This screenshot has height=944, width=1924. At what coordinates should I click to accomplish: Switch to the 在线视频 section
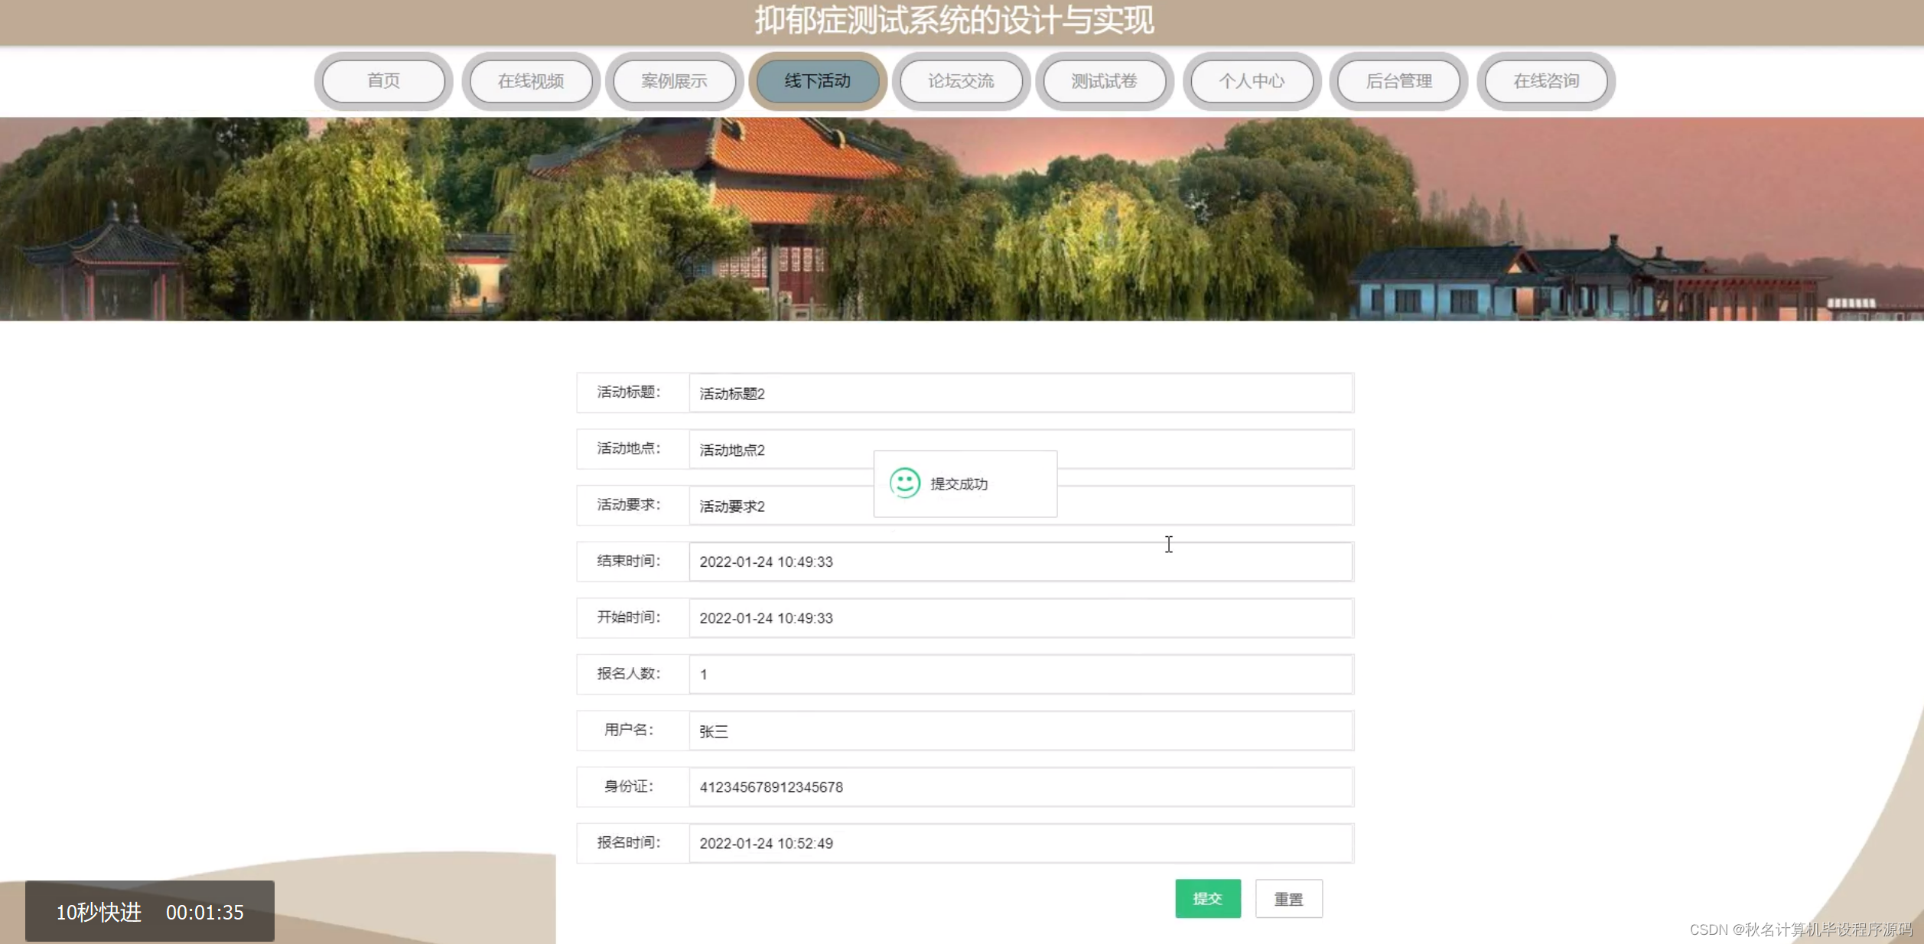pyautogui.click(x=530, y=80)
